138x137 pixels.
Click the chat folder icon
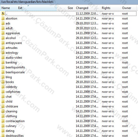click(3, 97)
